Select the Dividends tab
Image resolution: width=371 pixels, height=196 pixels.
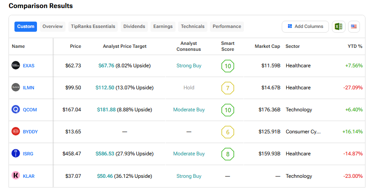(134, 27)
